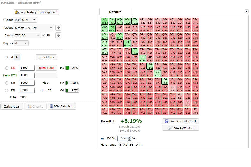Viewport: 251px width, 167px height.
Task: Click the min EV Diff stepper arrows
Action: 129,138
